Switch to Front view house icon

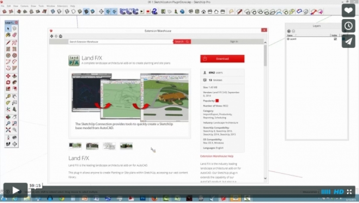203,12
